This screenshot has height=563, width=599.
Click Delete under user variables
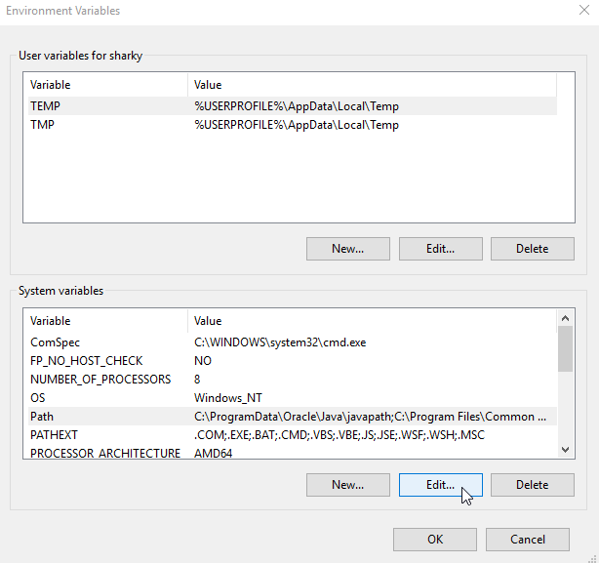pyautogui.click(x=532, y=249)
